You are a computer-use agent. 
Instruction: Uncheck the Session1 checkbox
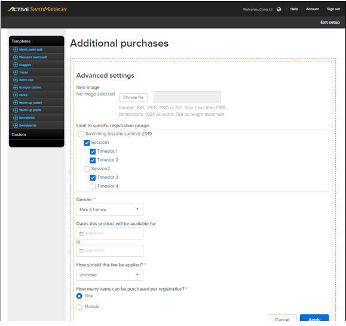[87, 143]
